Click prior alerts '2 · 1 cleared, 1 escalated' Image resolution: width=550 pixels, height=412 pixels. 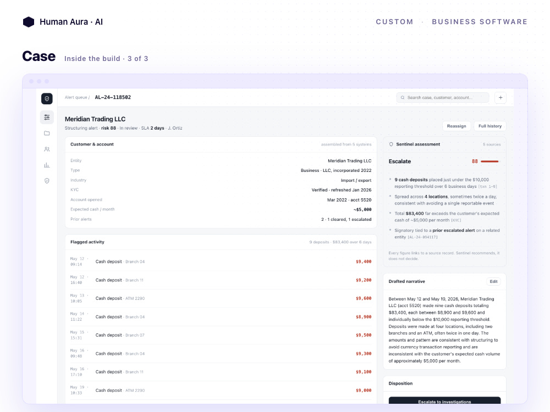(x=346, y=219)
